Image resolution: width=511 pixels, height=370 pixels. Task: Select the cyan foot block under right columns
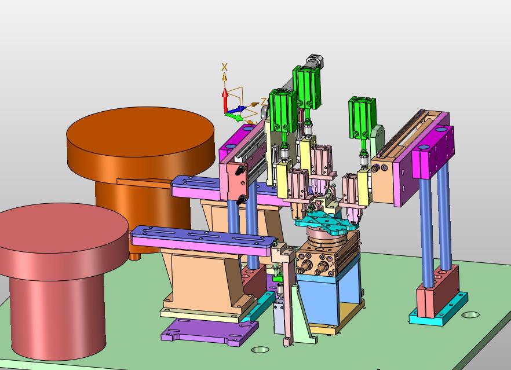point(439,310)
